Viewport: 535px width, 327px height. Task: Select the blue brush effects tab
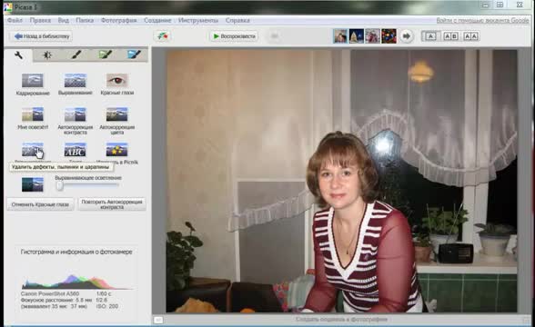click(134, 54)
